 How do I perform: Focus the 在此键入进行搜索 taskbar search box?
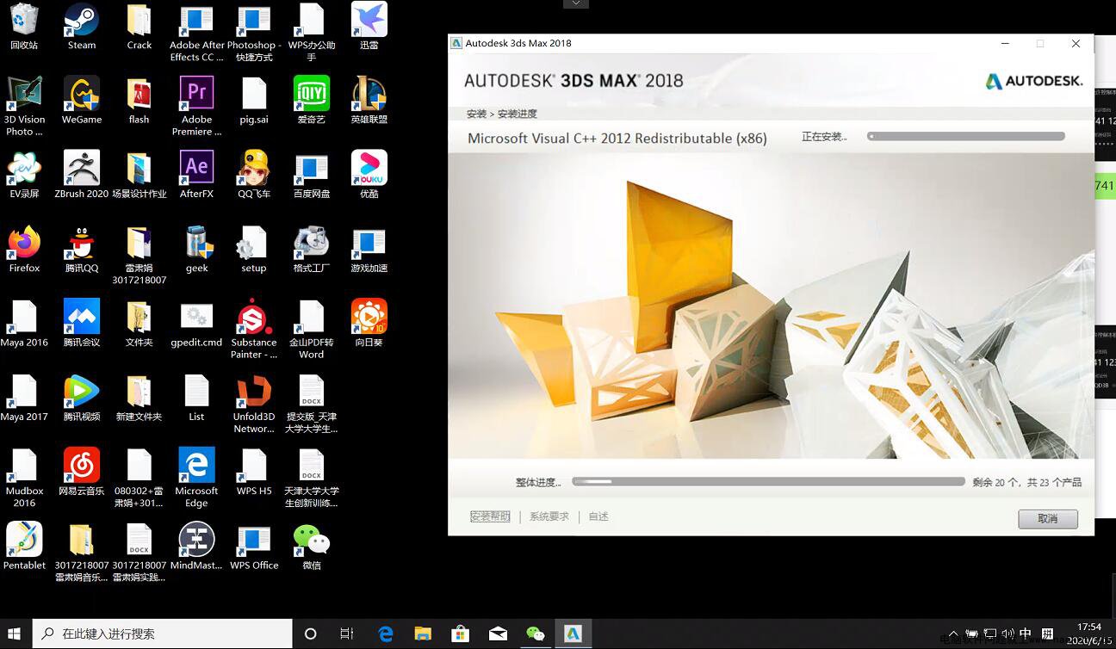coord(163,634)
